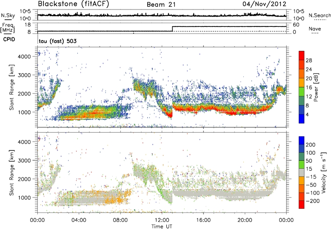Click the frequency step-up at 13:00 UT

173,29
